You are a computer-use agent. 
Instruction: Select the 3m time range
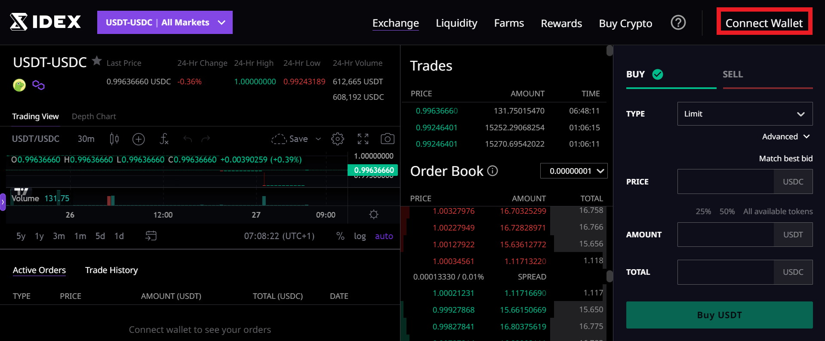pyautogui.click(x=59, y=236)
